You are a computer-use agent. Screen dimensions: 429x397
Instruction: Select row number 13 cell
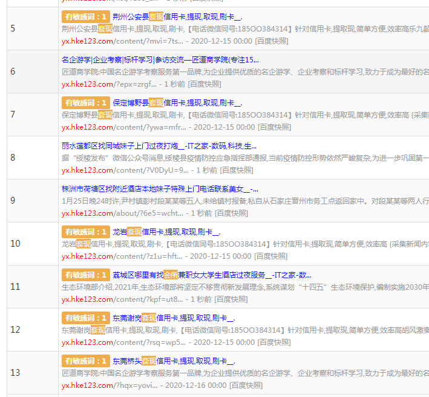[33, 373]
